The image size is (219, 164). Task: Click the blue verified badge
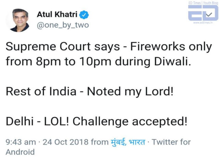[84, 15]
